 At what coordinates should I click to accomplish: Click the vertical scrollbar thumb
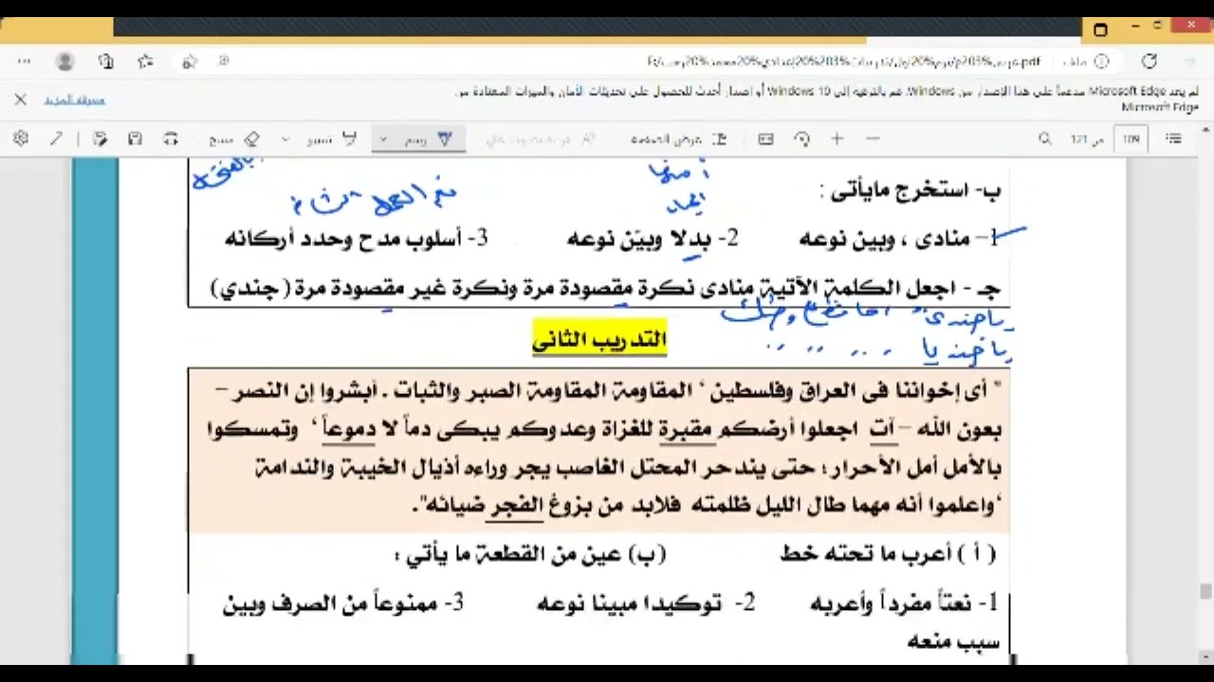[1205, 592]
